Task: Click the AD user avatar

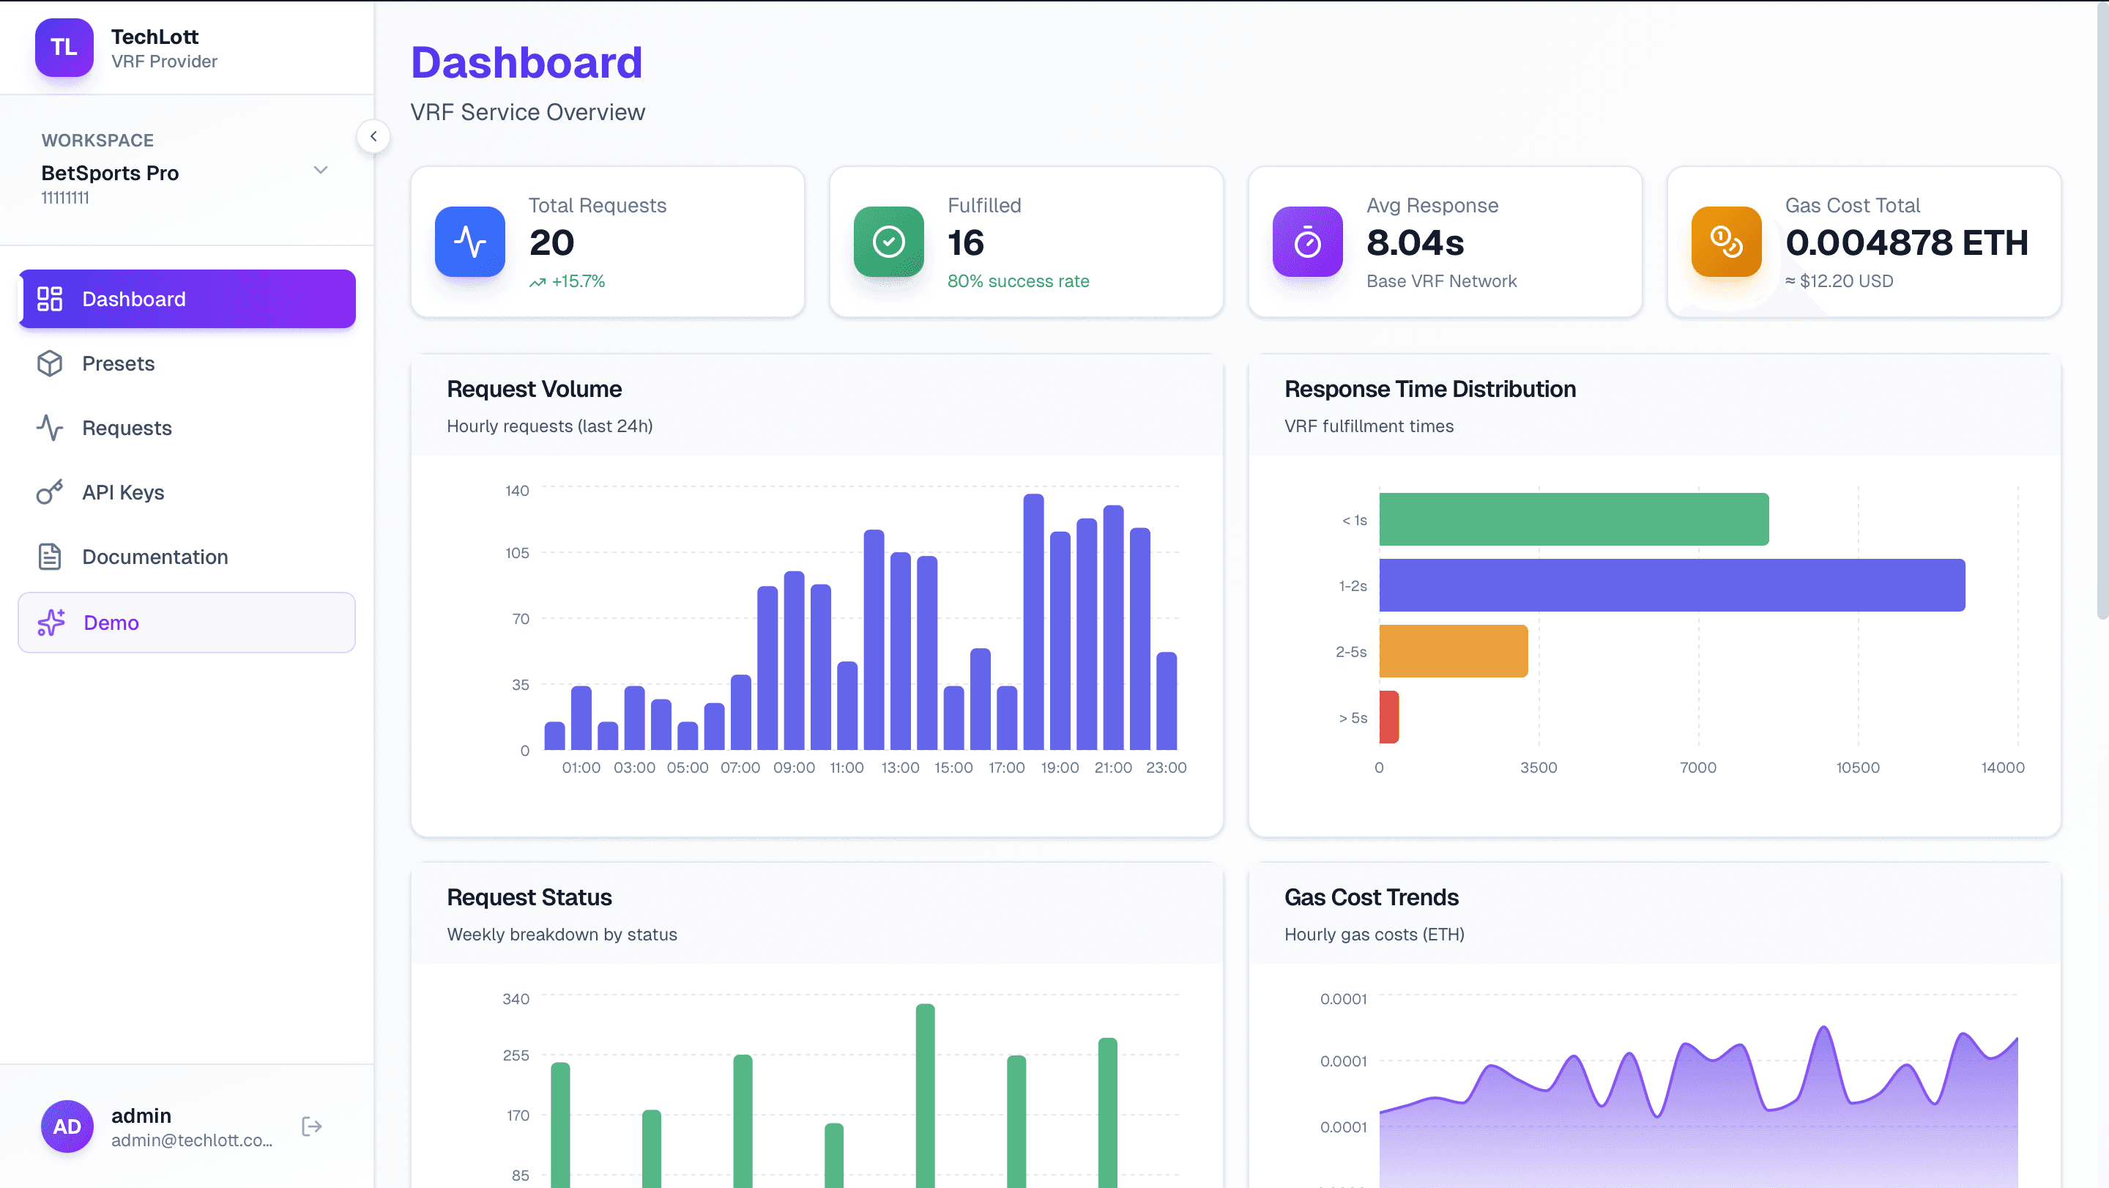Action: click(67, 1126)
